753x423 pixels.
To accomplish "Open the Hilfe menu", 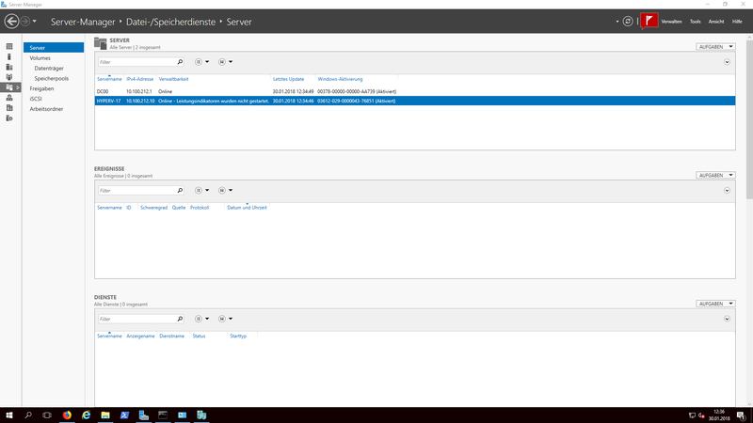I will [737, 22].
